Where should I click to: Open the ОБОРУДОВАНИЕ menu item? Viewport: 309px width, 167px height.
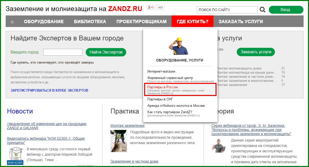coord(44,22)
